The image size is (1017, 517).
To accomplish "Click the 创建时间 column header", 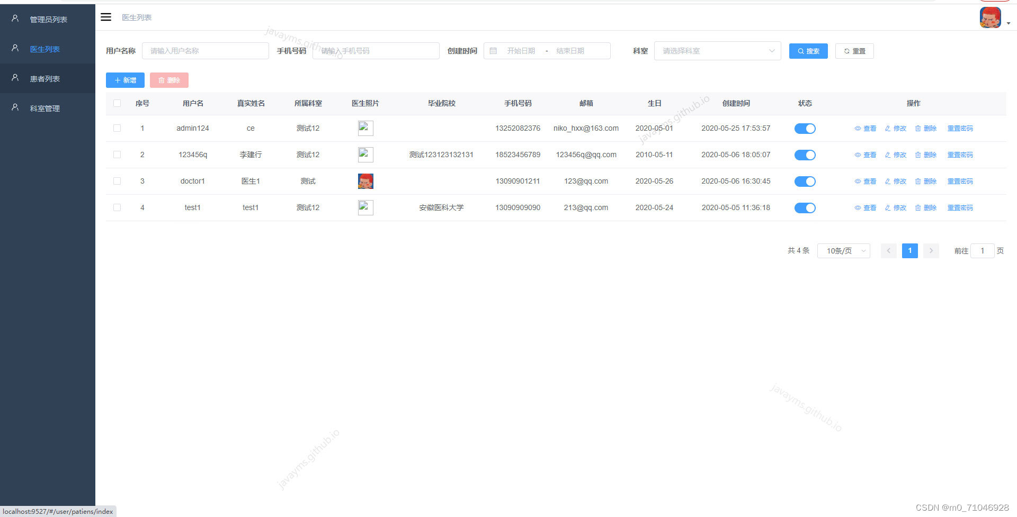I will click(736, 103).
